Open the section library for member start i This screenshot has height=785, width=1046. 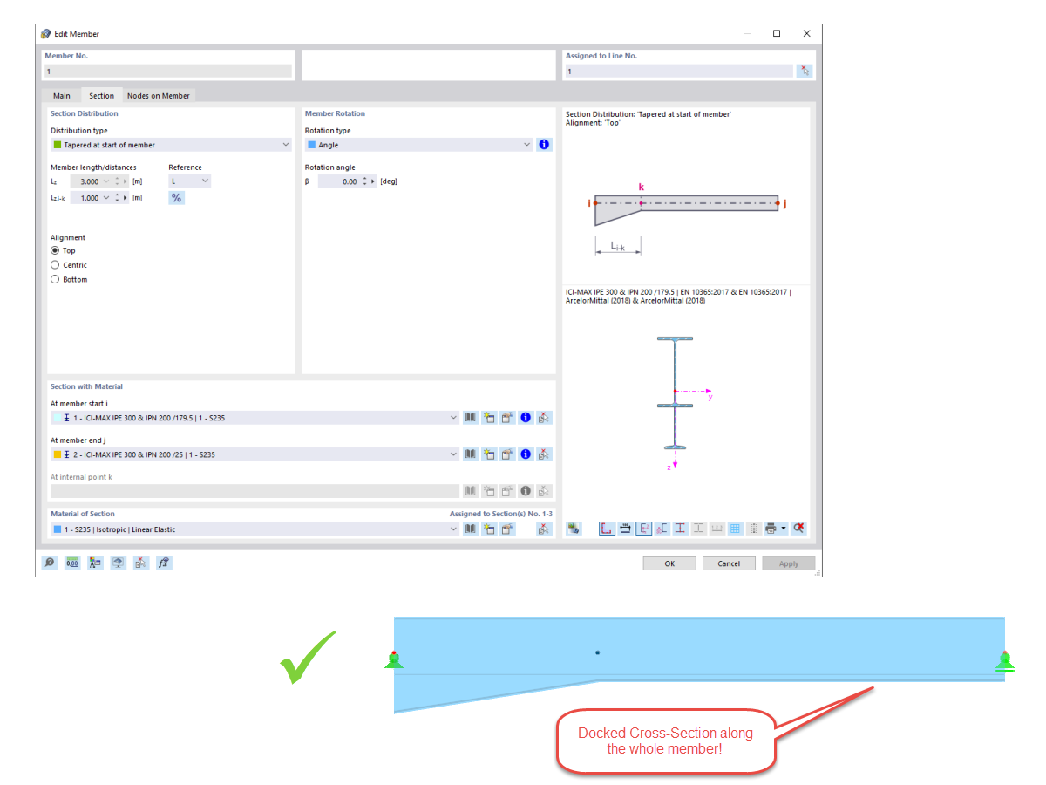[x=470, y=417]
